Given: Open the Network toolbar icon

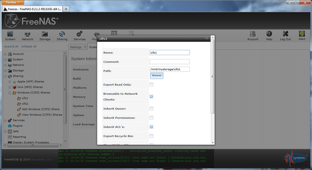Looking at the screenshot, I should (x=28, y=36).
